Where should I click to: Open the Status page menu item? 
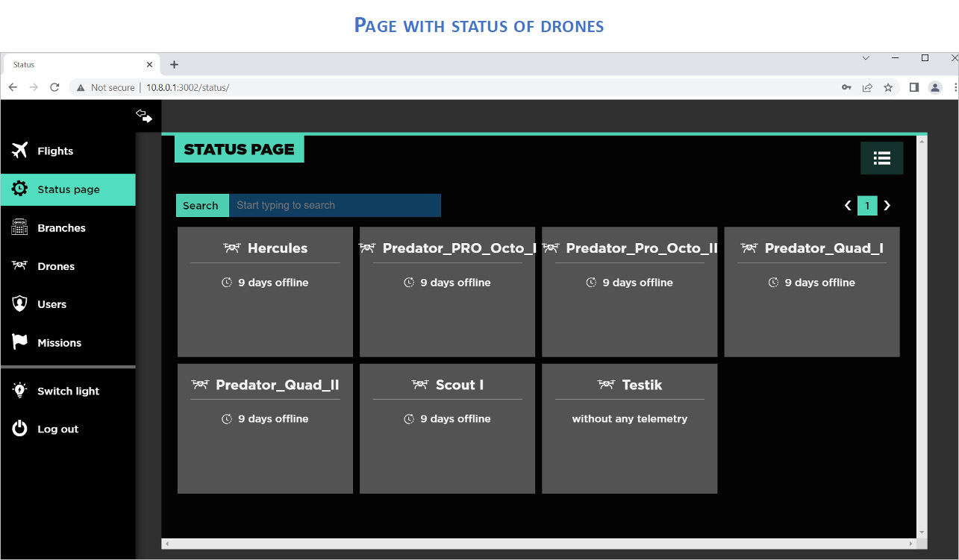[x=68, y=189]
